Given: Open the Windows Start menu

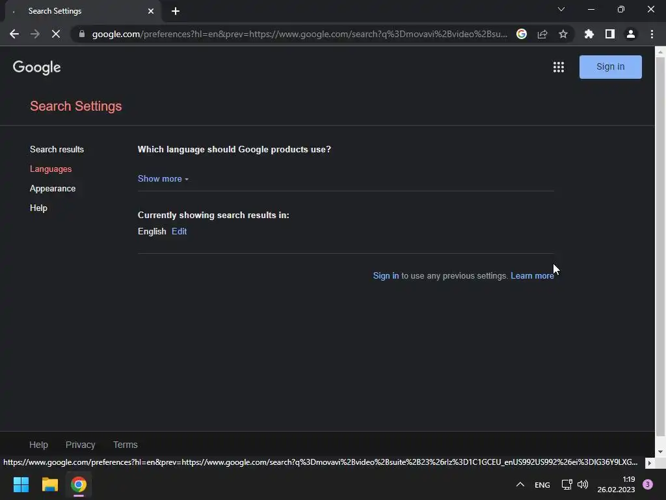Looking at the screenshot, I should [21, 484].
